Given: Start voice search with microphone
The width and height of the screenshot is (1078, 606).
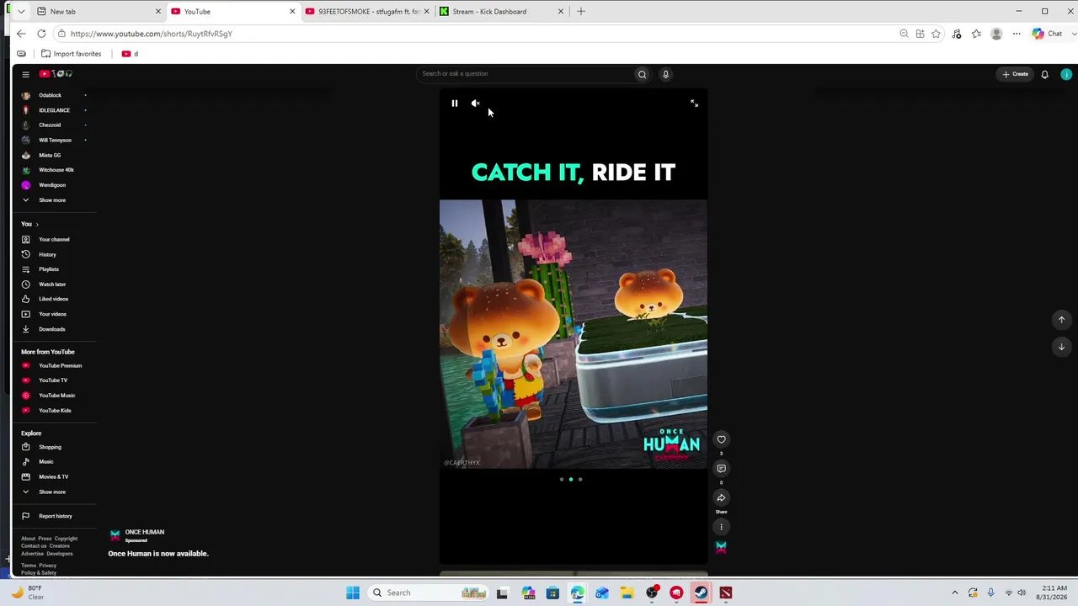Looking at the screenshot, I should (665, 74).
